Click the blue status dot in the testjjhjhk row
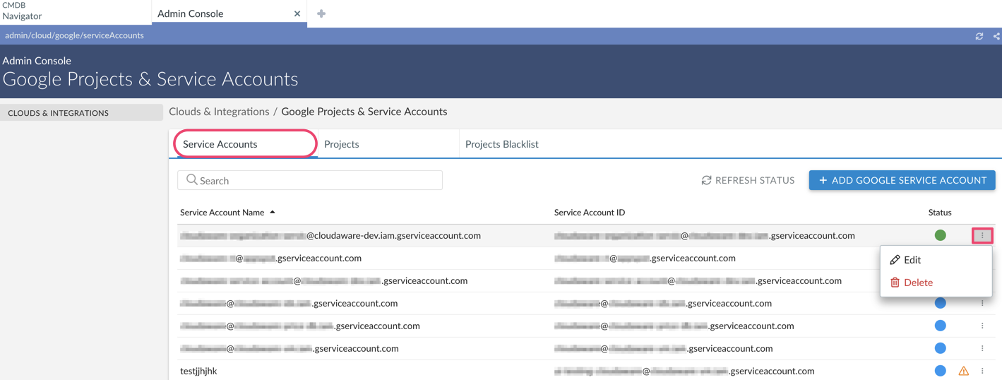The height and width of the screenshot is (380, 1002). click(x=941, y=371)
